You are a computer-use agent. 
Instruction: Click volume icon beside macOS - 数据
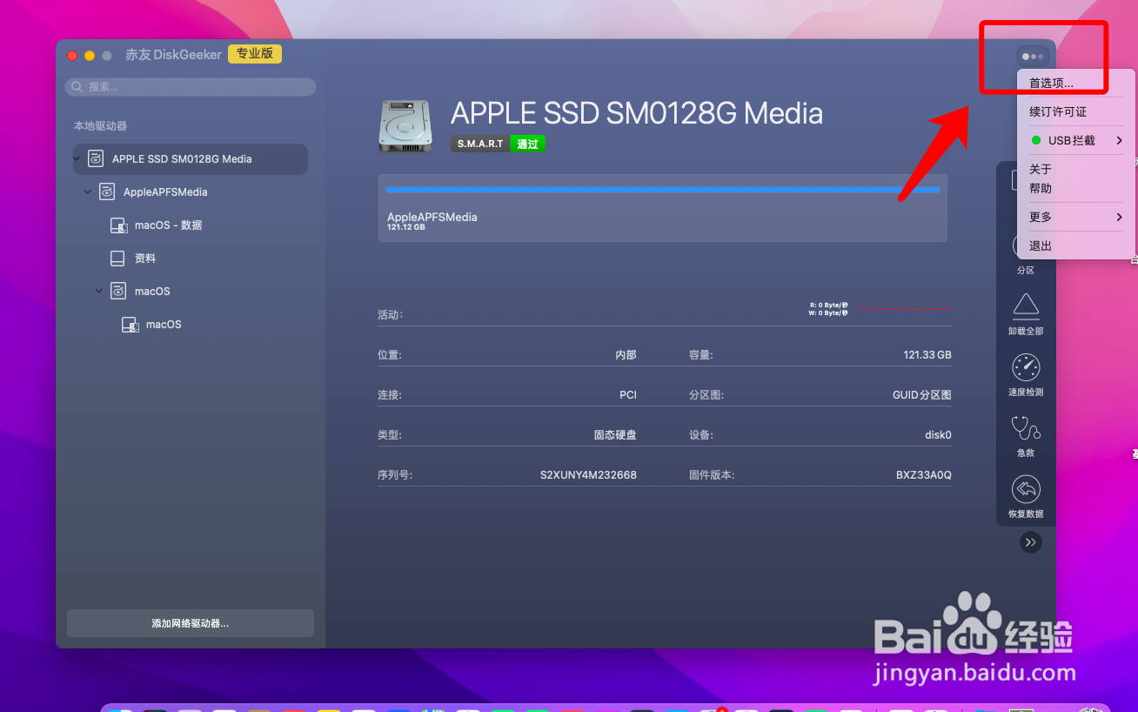[119, 225]
